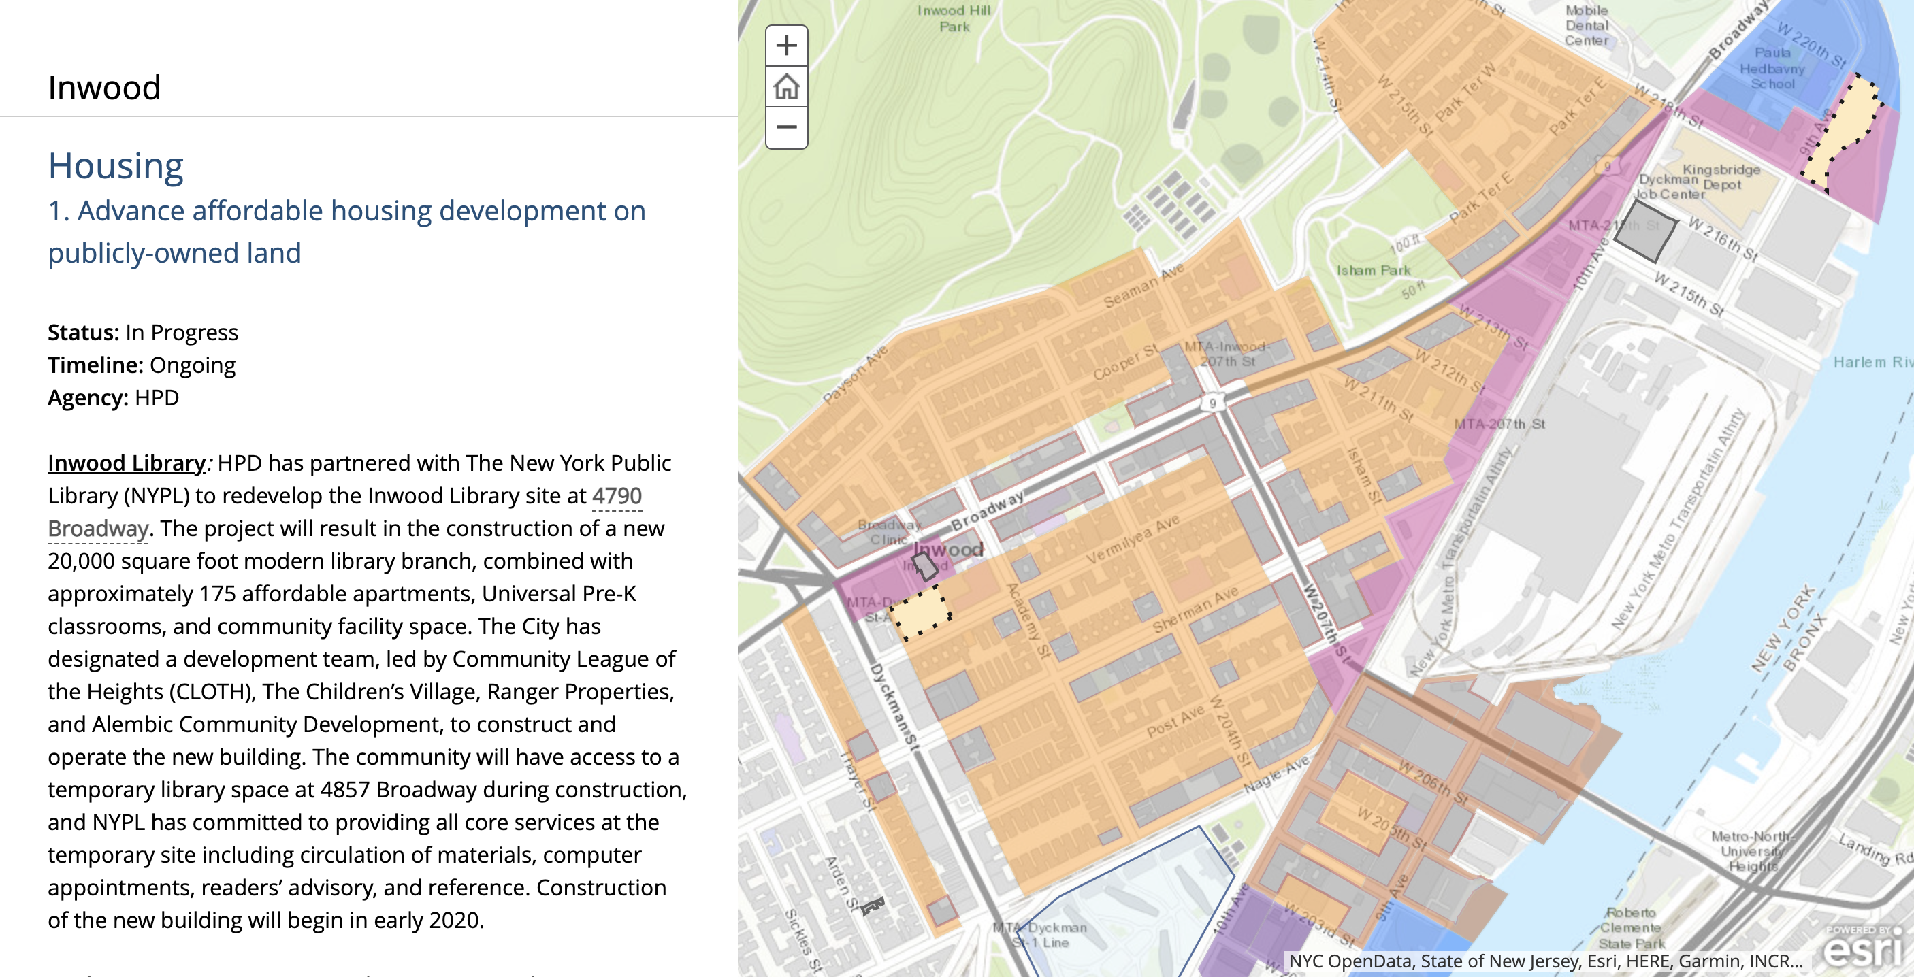Open the 4790 Broadway address link
Image resolution: width=1914 pixels, height=977 pixels.
click(x=345, y=512)
